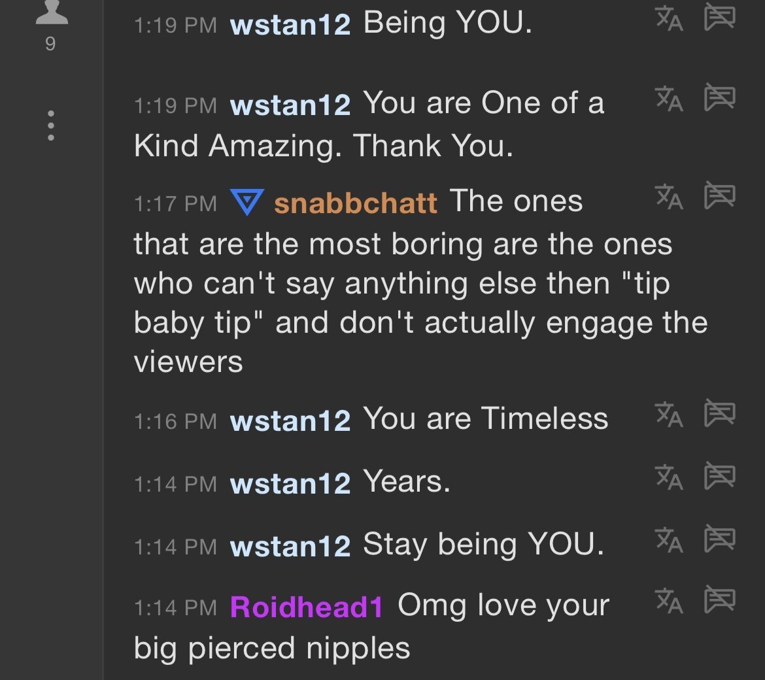Image resolution: width=765 pixels, height=680 pixels.
Task: Click crossed-out chat icon on "Being YOU." message
Action: coord(719,17)
